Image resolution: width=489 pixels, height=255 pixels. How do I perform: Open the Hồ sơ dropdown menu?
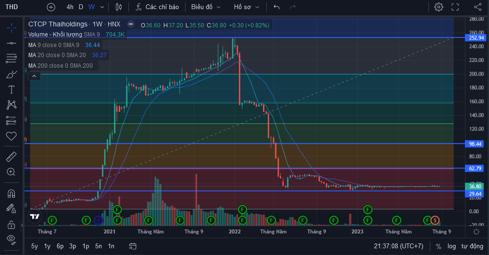[246, 7]
